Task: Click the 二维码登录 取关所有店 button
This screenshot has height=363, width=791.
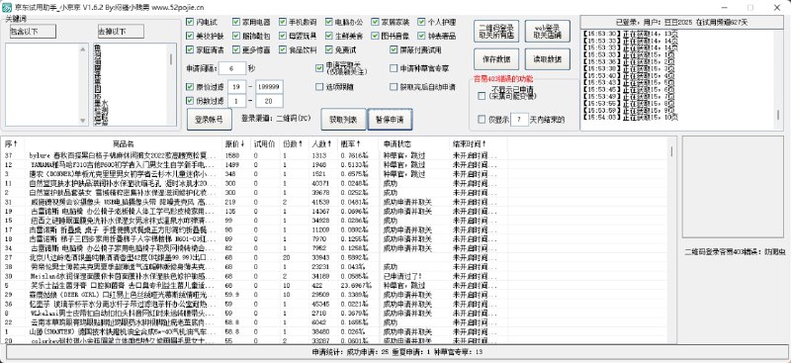Action: 496,32
